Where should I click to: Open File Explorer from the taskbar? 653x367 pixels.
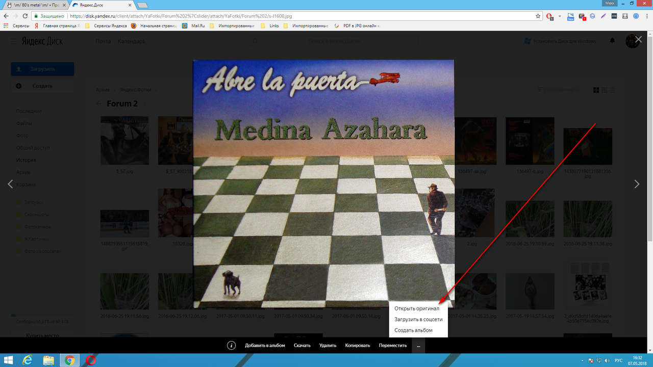48,360
